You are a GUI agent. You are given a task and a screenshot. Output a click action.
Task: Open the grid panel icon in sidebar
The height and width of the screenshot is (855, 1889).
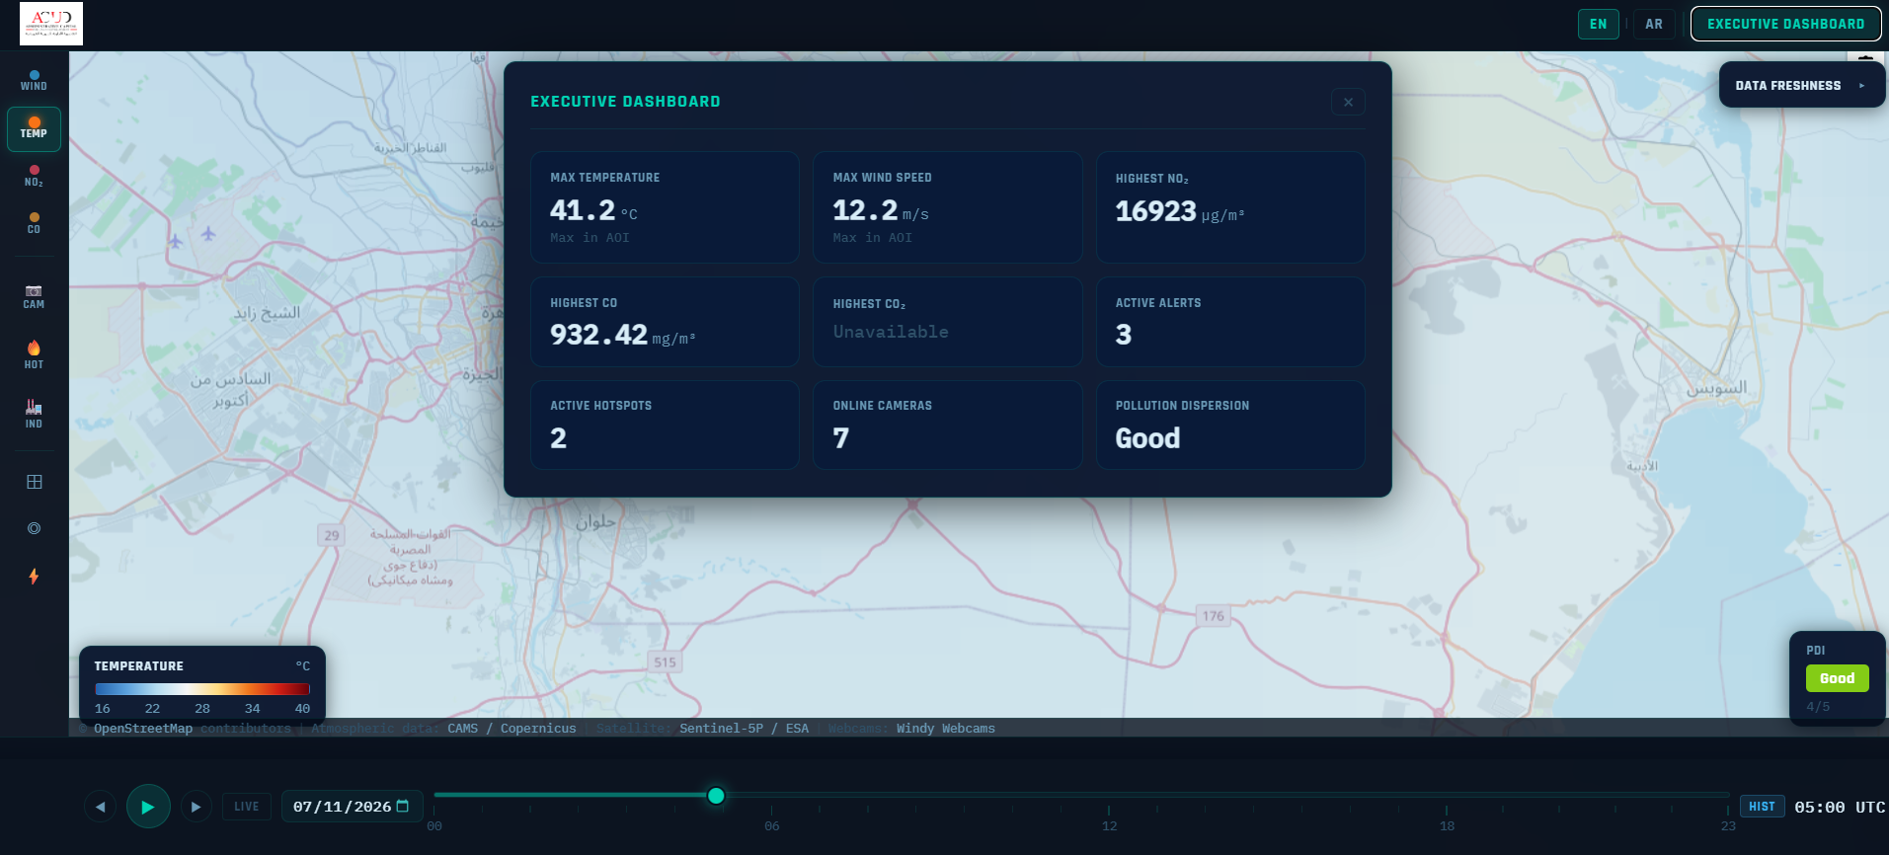34,482
